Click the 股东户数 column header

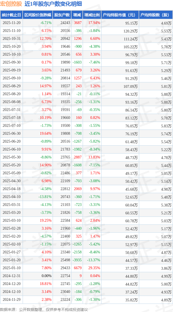tap(62, 15)
